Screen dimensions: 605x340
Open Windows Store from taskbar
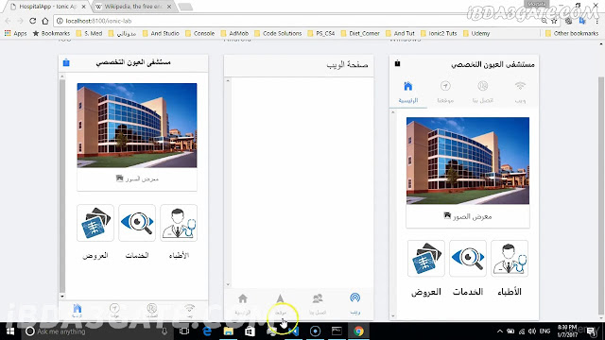(x=250, y=331)
